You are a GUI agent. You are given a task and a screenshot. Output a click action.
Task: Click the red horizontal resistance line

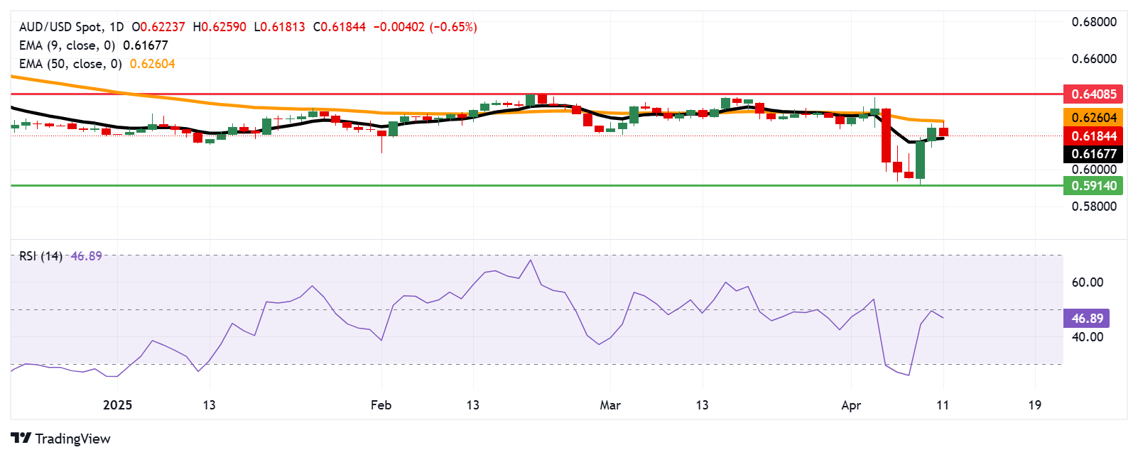(536, 93)
